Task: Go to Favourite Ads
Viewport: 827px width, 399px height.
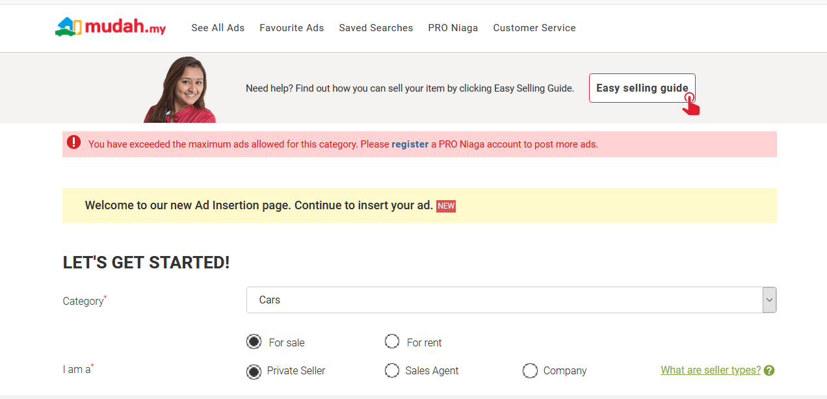Action: coord(291,28)
